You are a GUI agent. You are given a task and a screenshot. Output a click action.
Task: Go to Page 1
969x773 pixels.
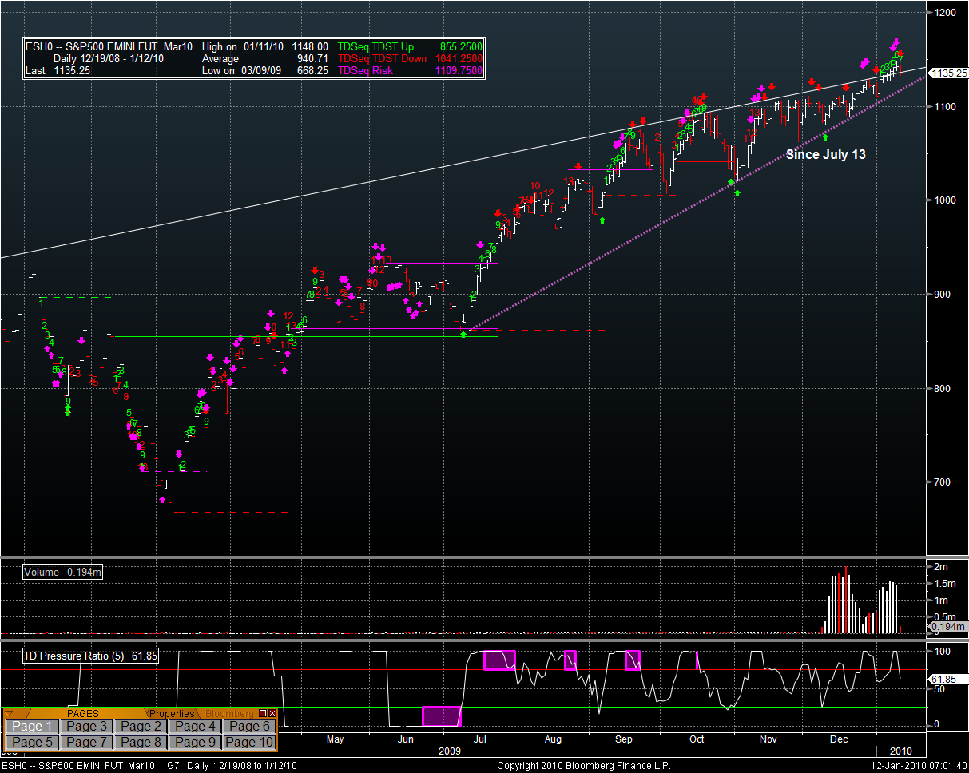[x=32, y=726]
